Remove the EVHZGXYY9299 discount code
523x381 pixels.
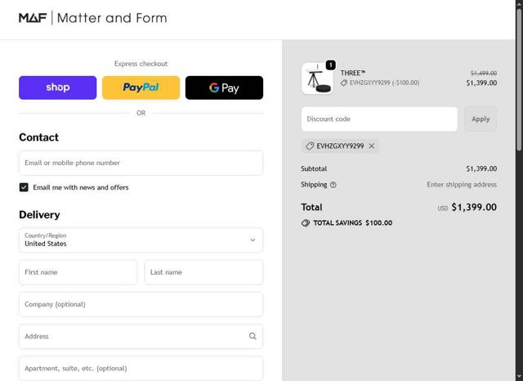coord(372,146)
